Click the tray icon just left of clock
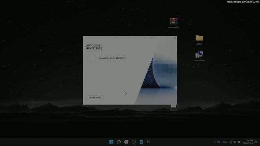260x146 pixels. point(239,142)
